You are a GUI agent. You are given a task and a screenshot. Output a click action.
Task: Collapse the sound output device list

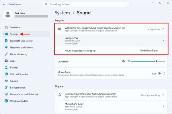pyautogui.click(x=163, y=29)
